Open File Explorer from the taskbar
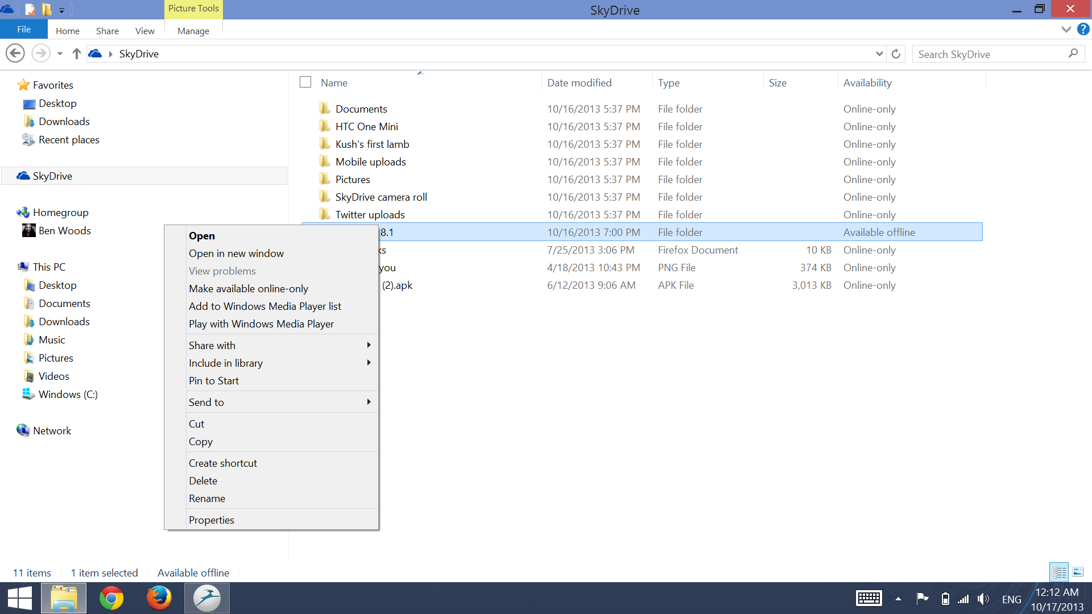The width and height of the screenshot is (1092, 614). [64, 598]
